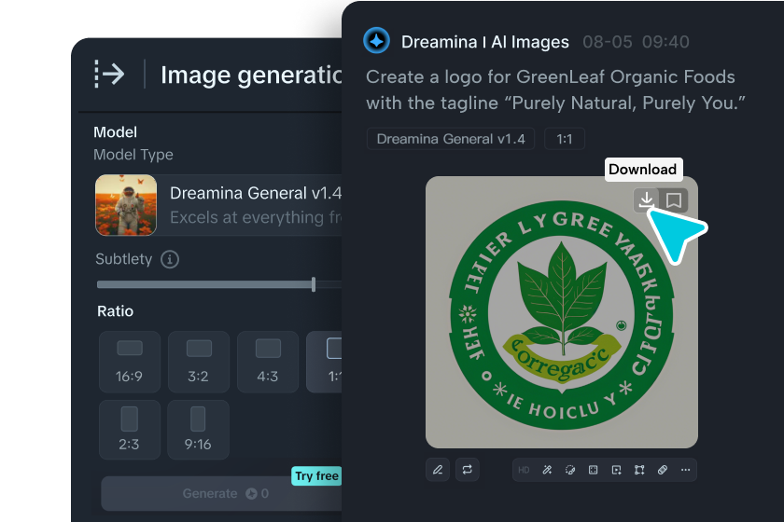Click the eraser remove tool icon
The image size is (784, 522).
click(x=663, y=470)
